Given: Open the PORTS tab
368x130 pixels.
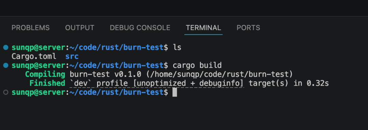Looking at the screenshot, I should coord(248,28).
